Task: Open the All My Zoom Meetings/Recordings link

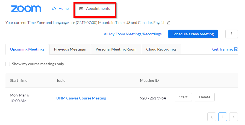Action: (x=132, y=34)
